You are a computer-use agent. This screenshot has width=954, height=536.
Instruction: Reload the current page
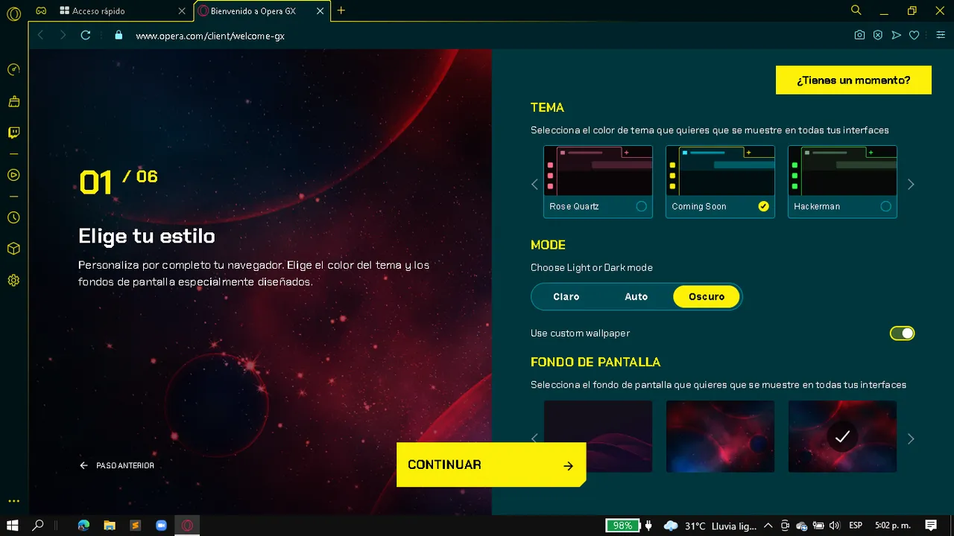pos(86,35)
